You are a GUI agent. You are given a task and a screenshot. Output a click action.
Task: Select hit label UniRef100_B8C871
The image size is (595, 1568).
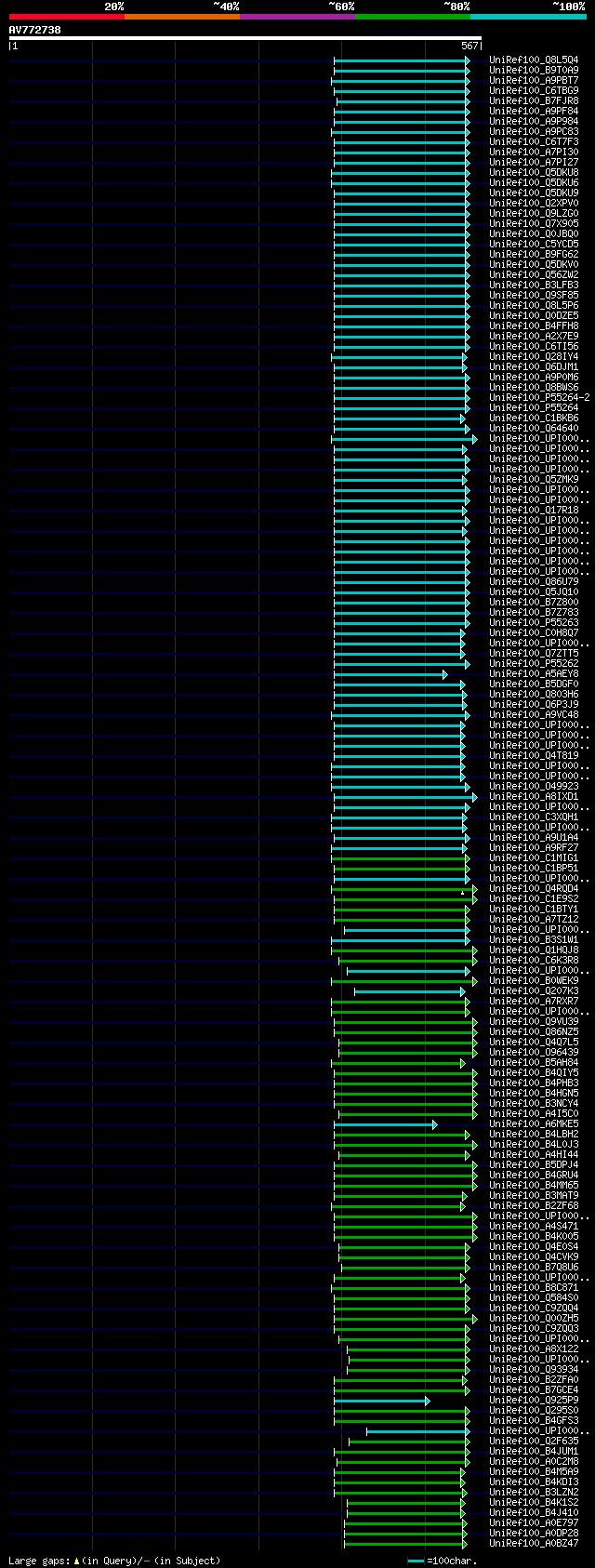(534, 1287)
